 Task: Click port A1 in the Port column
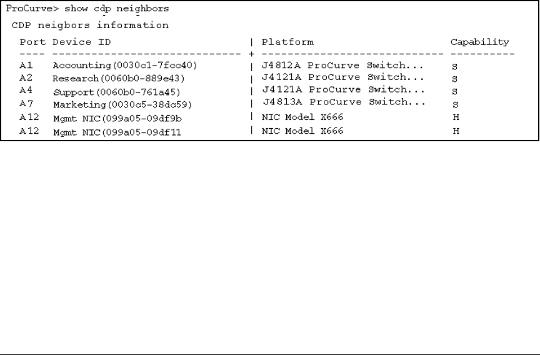tap(26, 65)
